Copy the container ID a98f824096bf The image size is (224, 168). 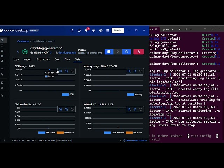[x=50, y=53]
